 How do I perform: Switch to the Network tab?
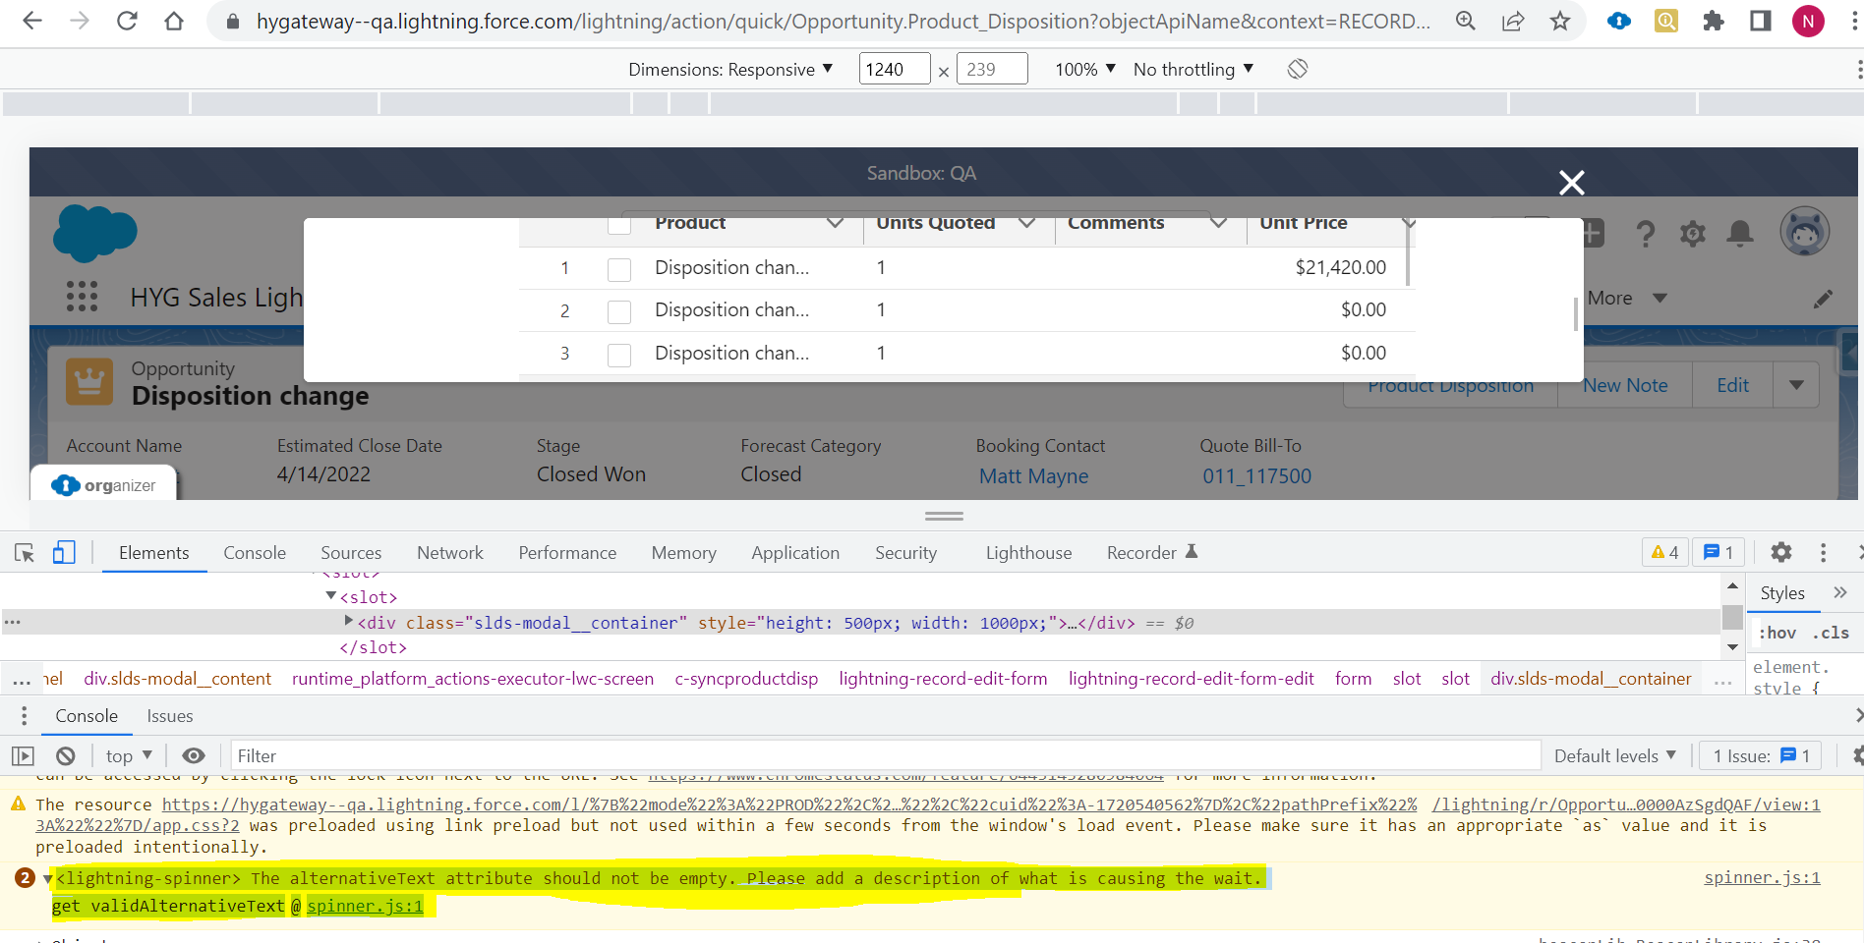449,553
